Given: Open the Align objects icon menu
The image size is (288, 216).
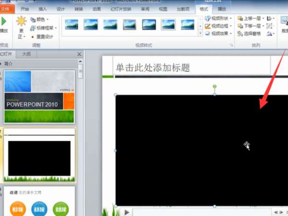Looking at the screenshot, I should pyautogui.click(x=271, y=18).
